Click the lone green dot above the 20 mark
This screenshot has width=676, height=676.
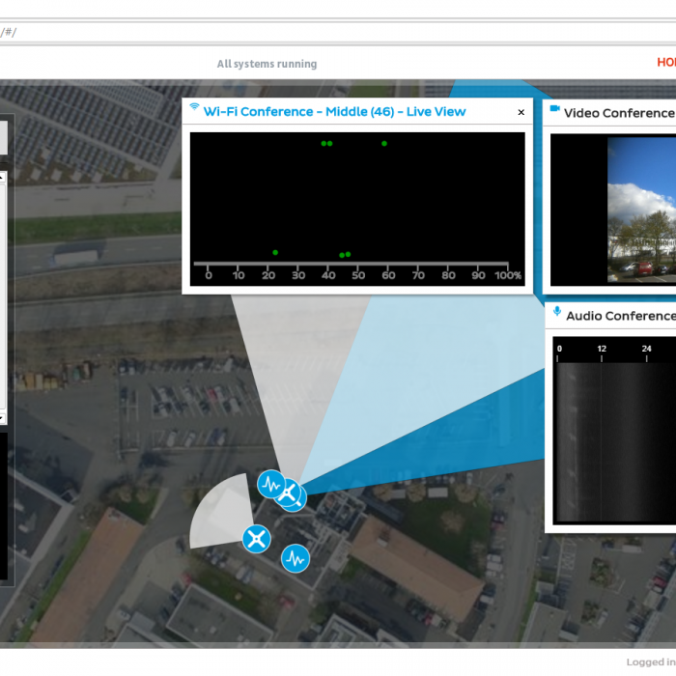point(275,253)
